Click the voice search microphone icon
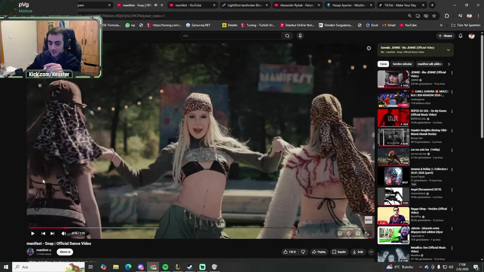484x272 pixels. click(300, 36)
